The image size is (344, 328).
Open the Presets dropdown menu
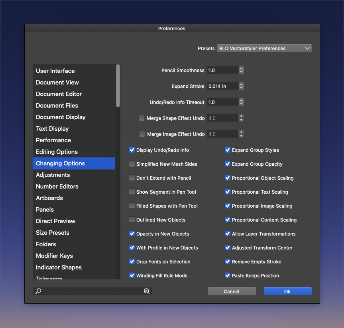(264, 48)
